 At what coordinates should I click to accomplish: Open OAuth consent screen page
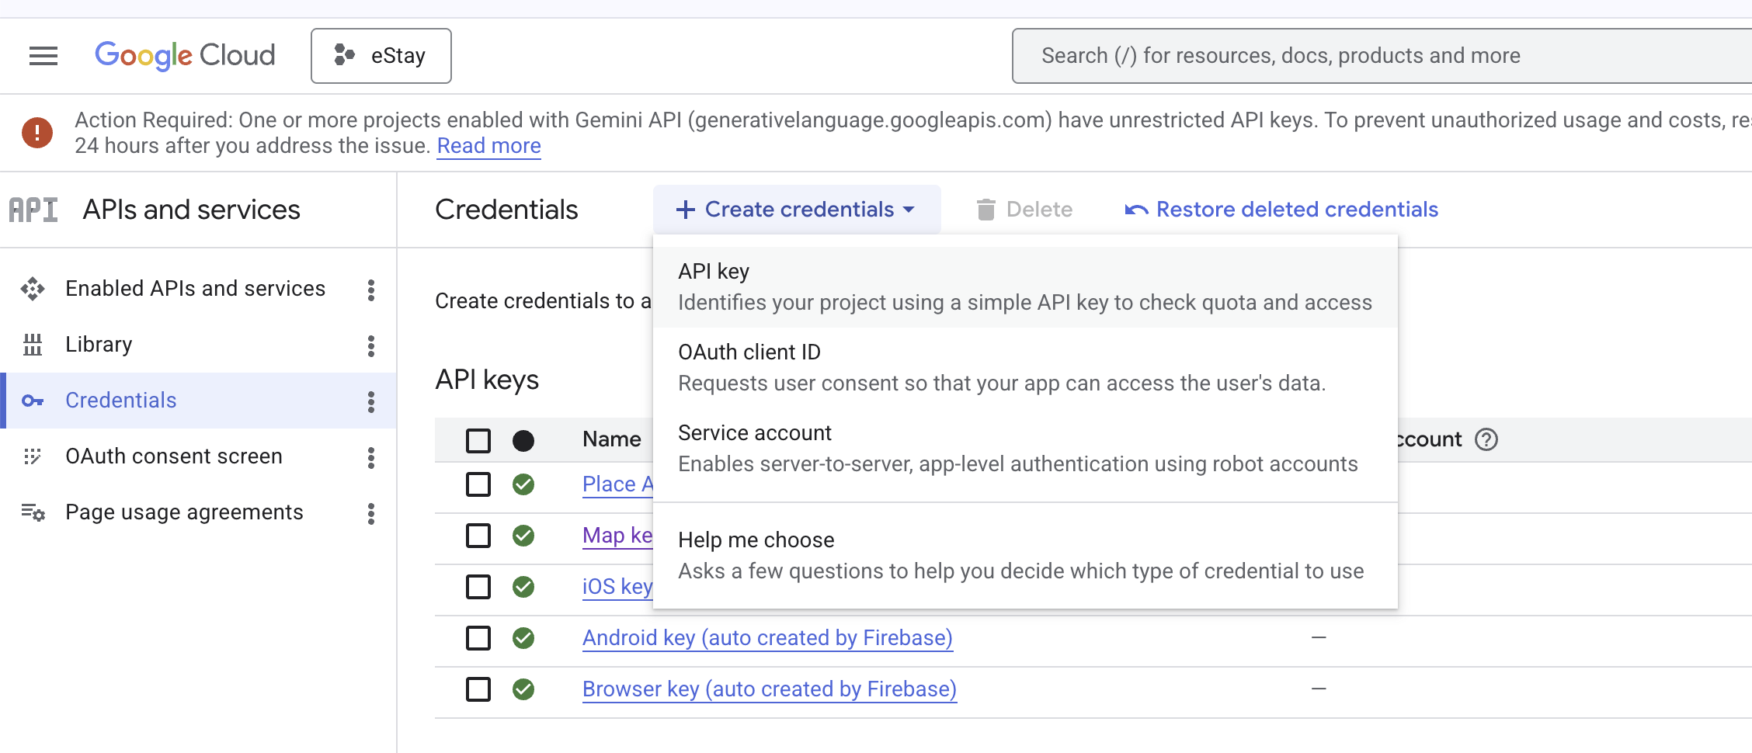[x=174, y=456]
